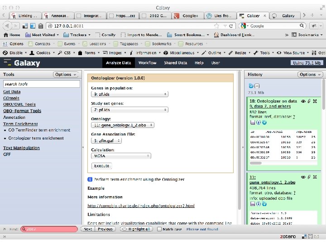Select GO TermFinder term enrichment tool
The height and width of the screenshot is (244, 326).
(39, 130)
